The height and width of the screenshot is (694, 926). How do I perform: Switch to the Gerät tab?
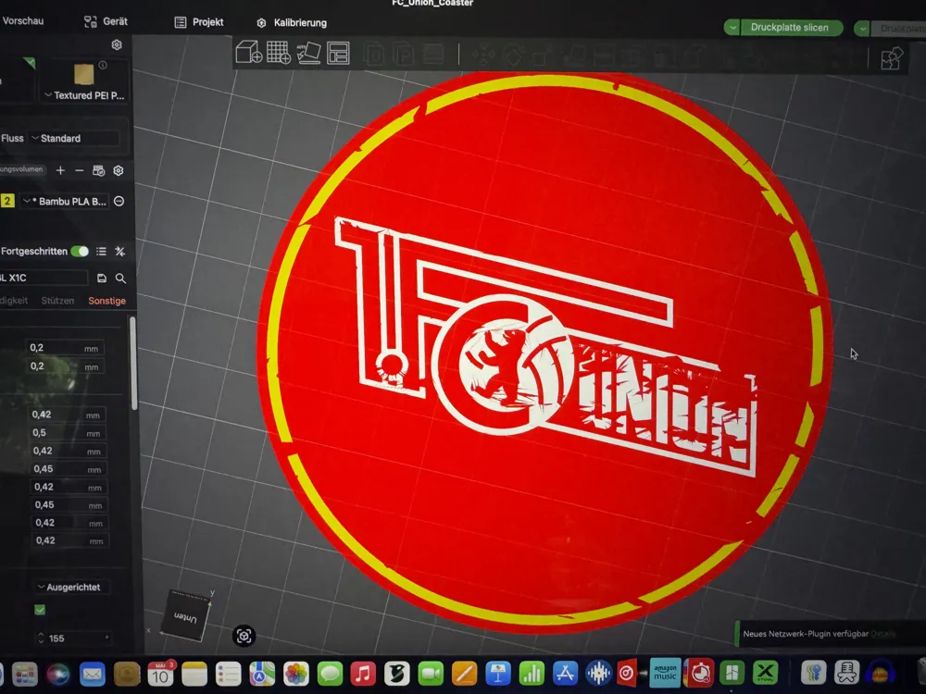[106, 22]
